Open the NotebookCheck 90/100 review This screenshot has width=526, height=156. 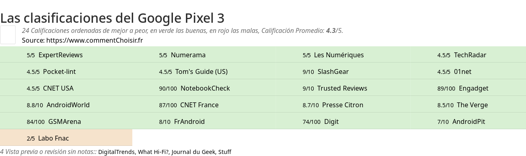(x=204, y=88)
